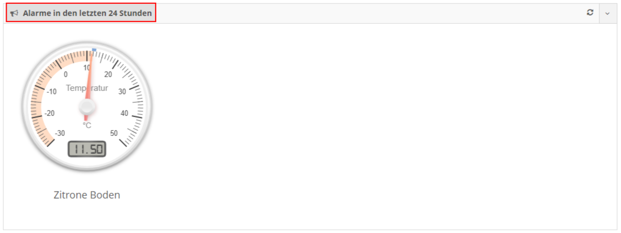Click the -20 mark on gauge
The height and width of the screenshot is (233, 621).
point(49,114)
